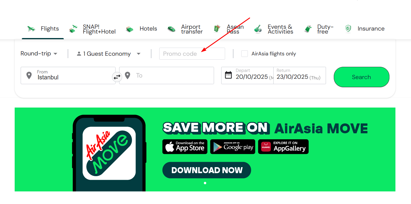The height and width of the screenshot is (204, 411).
Task: Open the Huawei AppGallery badge
Action: [283, 146]
